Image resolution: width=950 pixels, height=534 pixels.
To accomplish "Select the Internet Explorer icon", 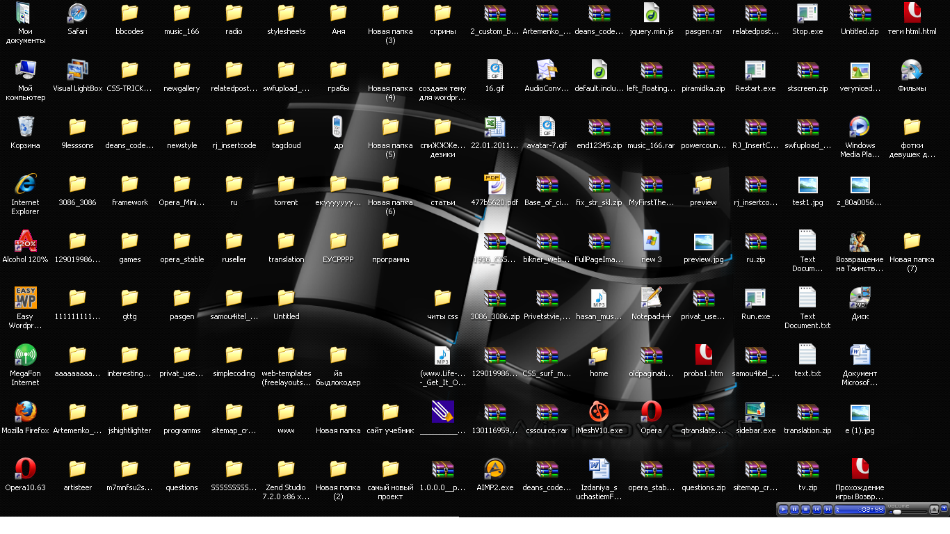I will tap(25, 184).
